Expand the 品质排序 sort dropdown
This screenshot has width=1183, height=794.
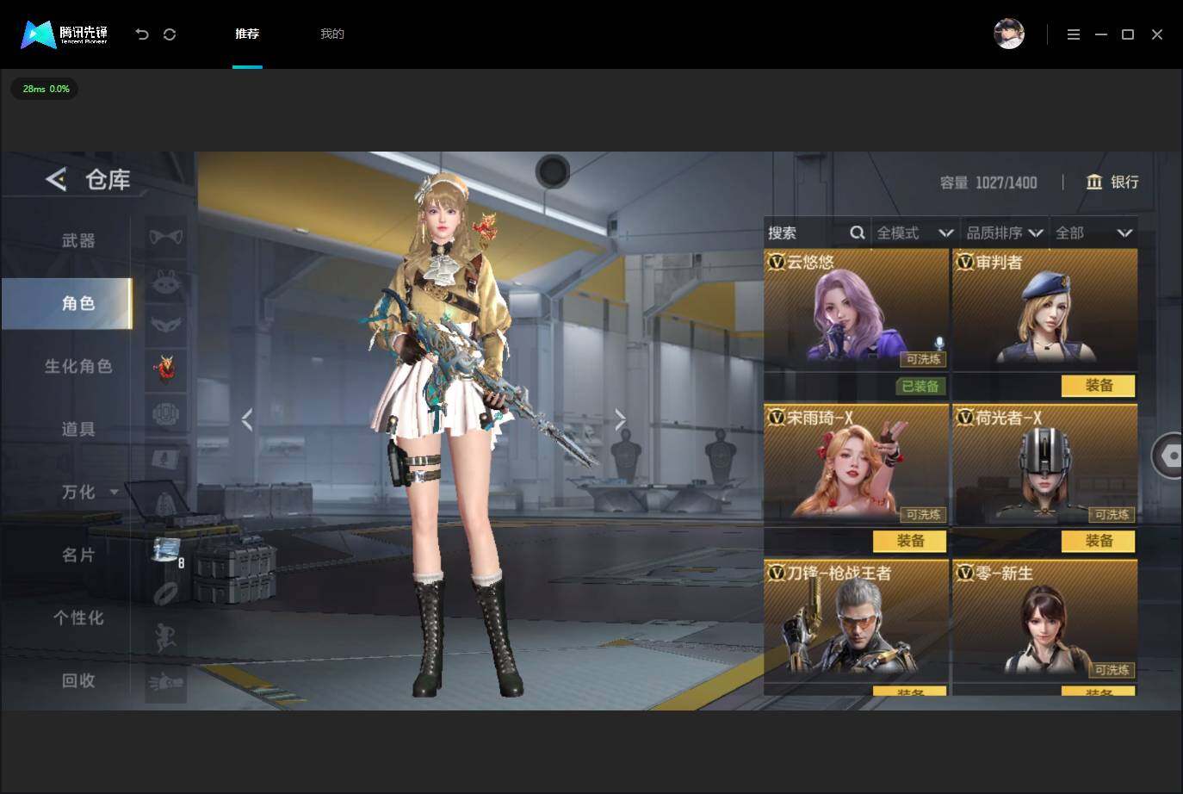(1005, 233)
